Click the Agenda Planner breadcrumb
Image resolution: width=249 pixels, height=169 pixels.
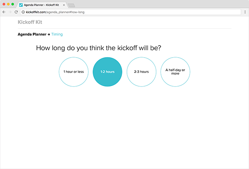(x=32, y=34)
